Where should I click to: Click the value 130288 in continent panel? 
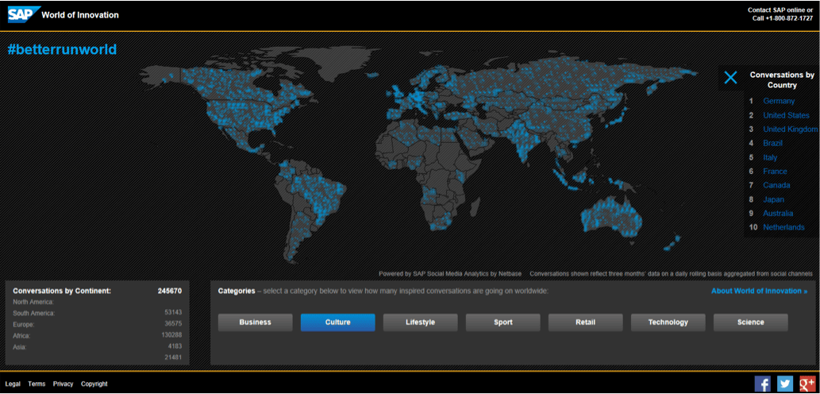[171, 335]
